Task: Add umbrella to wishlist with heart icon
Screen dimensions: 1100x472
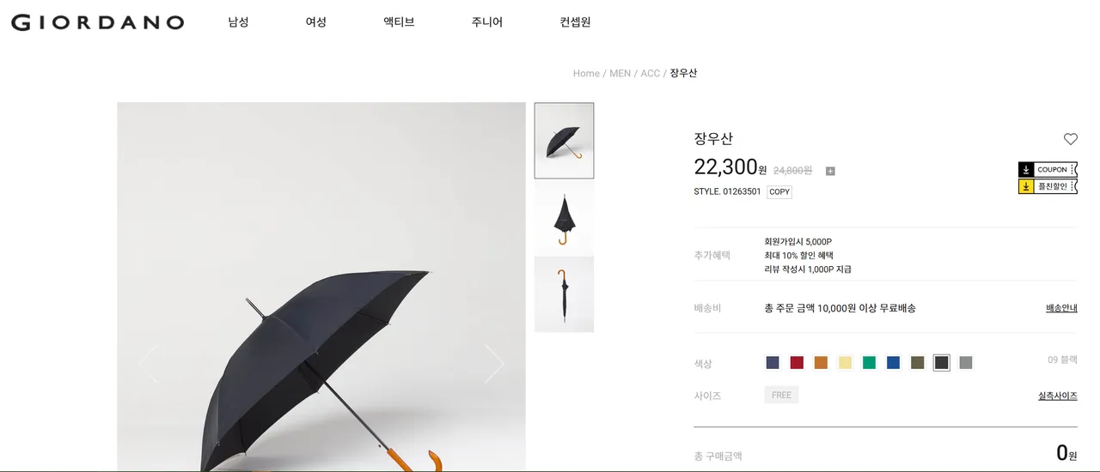Action: click(1070, 139)
